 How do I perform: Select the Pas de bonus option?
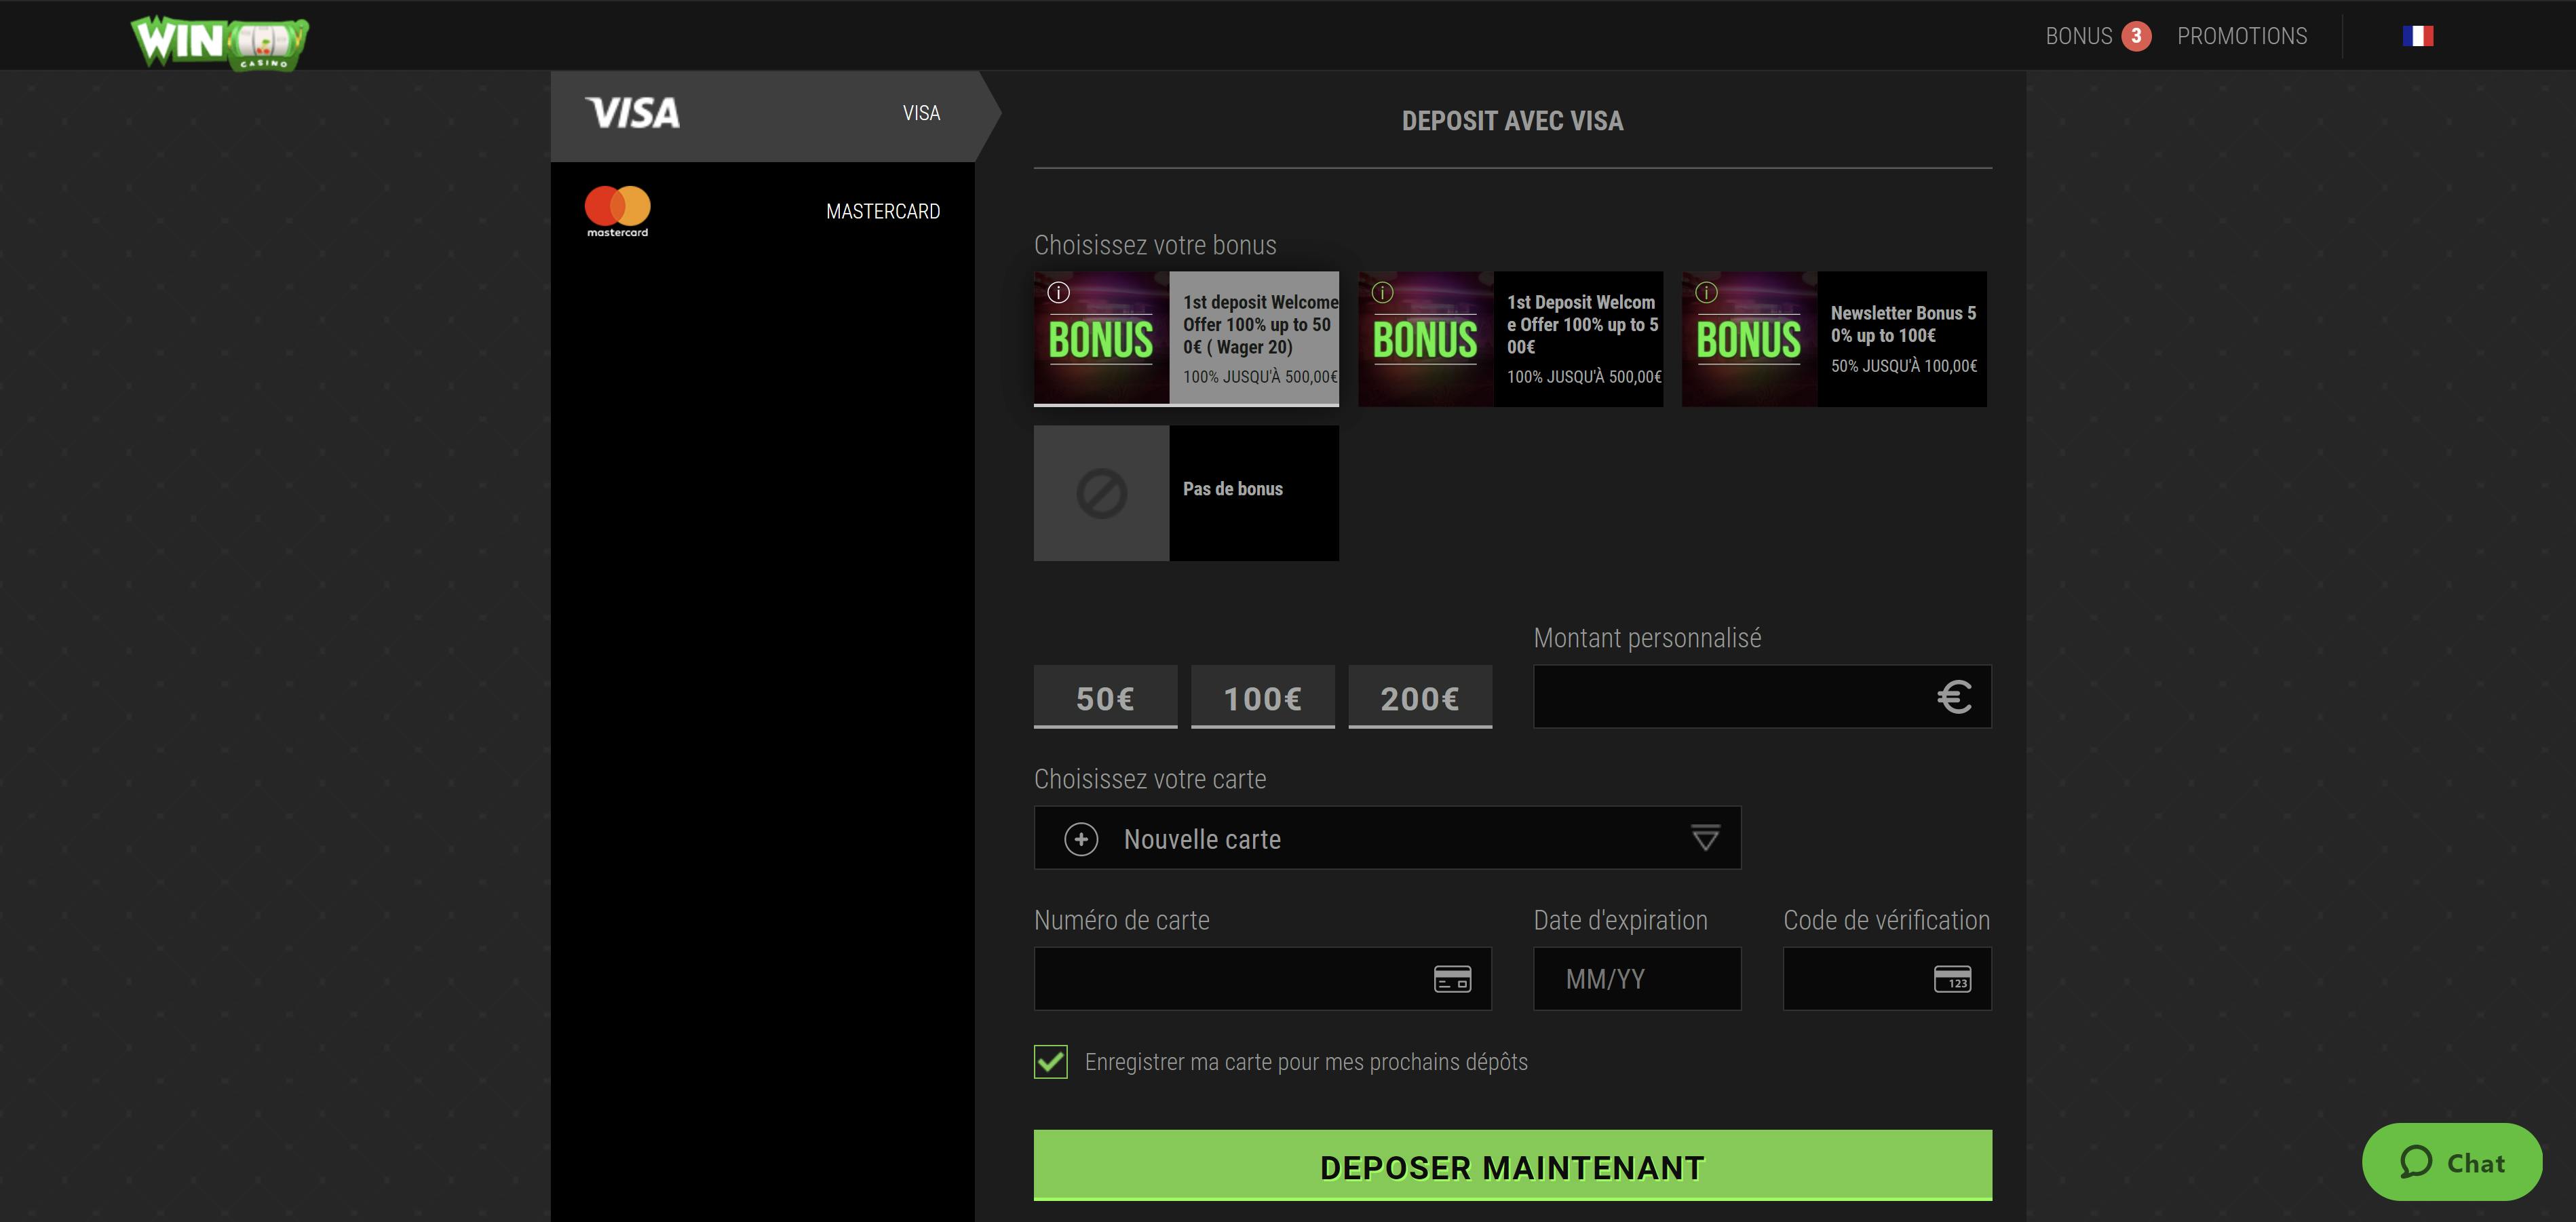click(x=1186, y=493)
